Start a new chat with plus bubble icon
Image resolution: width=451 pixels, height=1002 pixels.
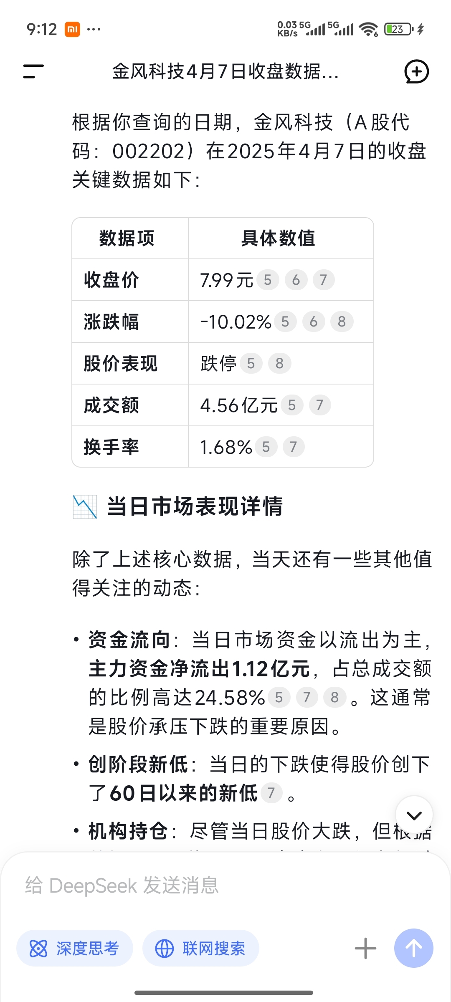point(416,71)
